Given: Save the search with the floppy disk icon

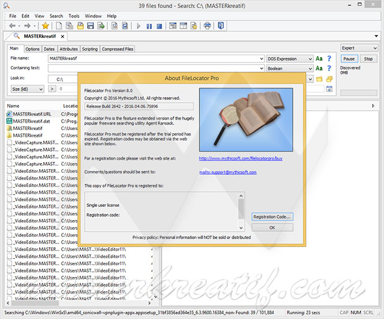Looking at the screenshot, I should [90, 26].
